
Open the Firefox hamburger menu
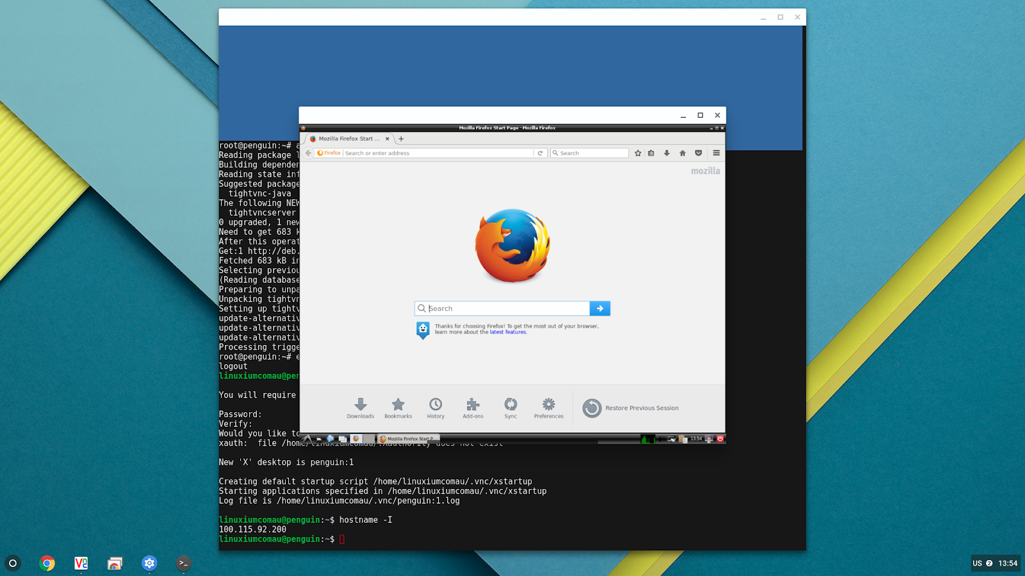tap(716, 153)
